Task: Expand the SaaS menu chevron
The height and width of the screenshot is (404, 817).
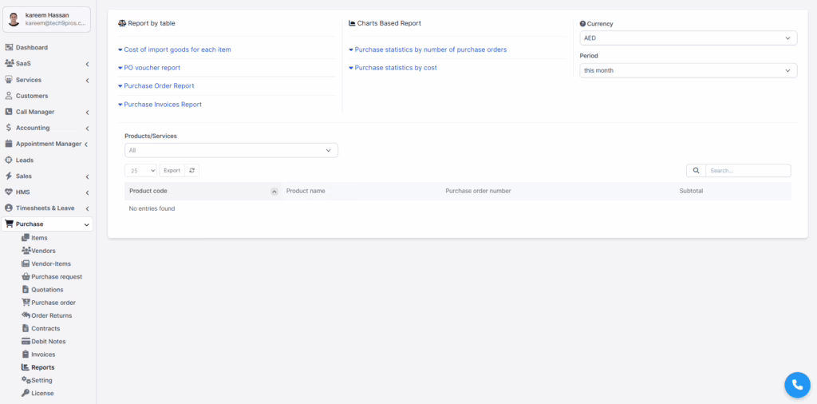Action: click(x=87, y=64)
